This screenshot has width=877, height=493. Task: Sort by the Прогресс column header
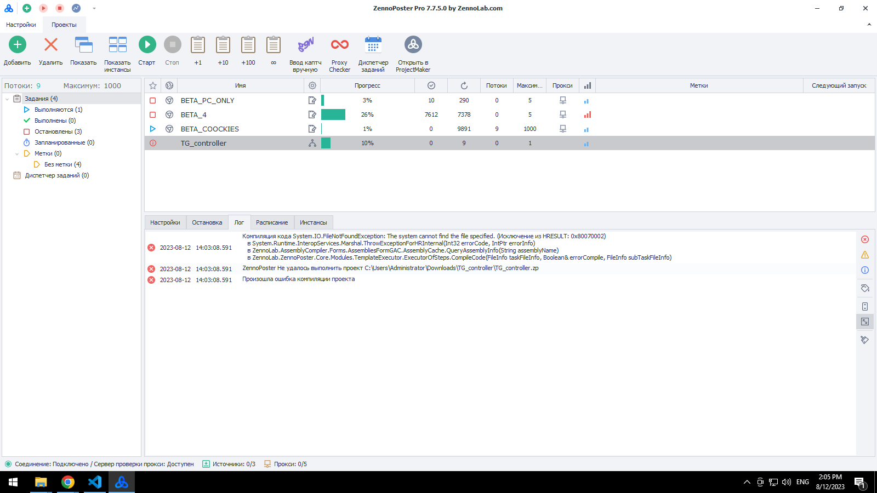pyautogui.click(x=367, y=85)
